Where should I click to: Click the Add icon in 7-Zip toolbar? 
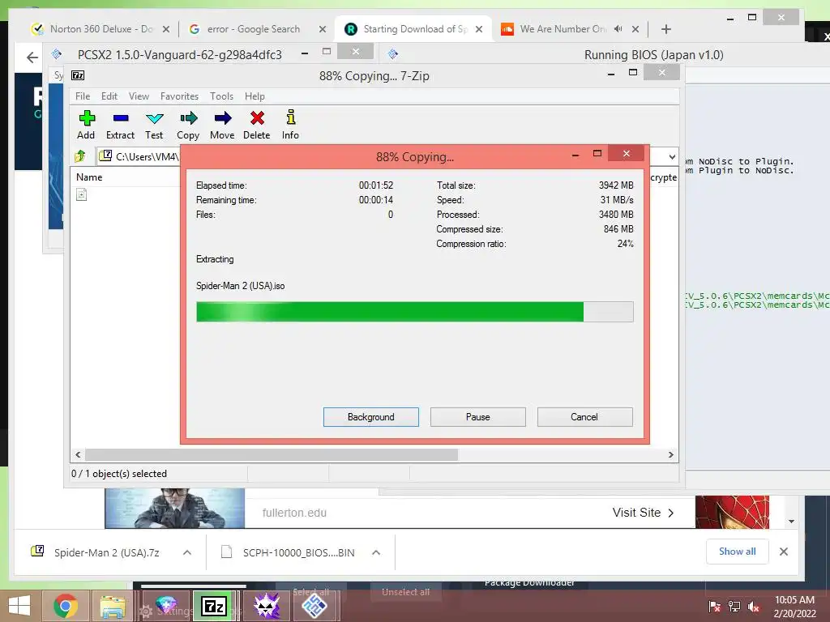point(86,118)
